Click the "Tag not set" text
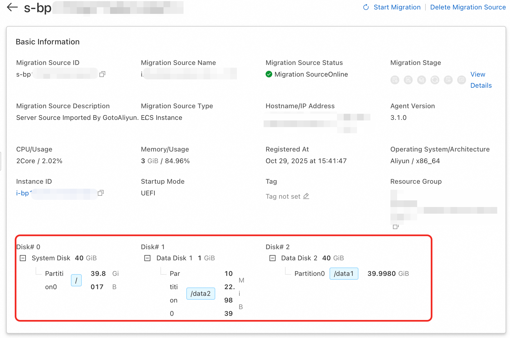 (283, 196)
